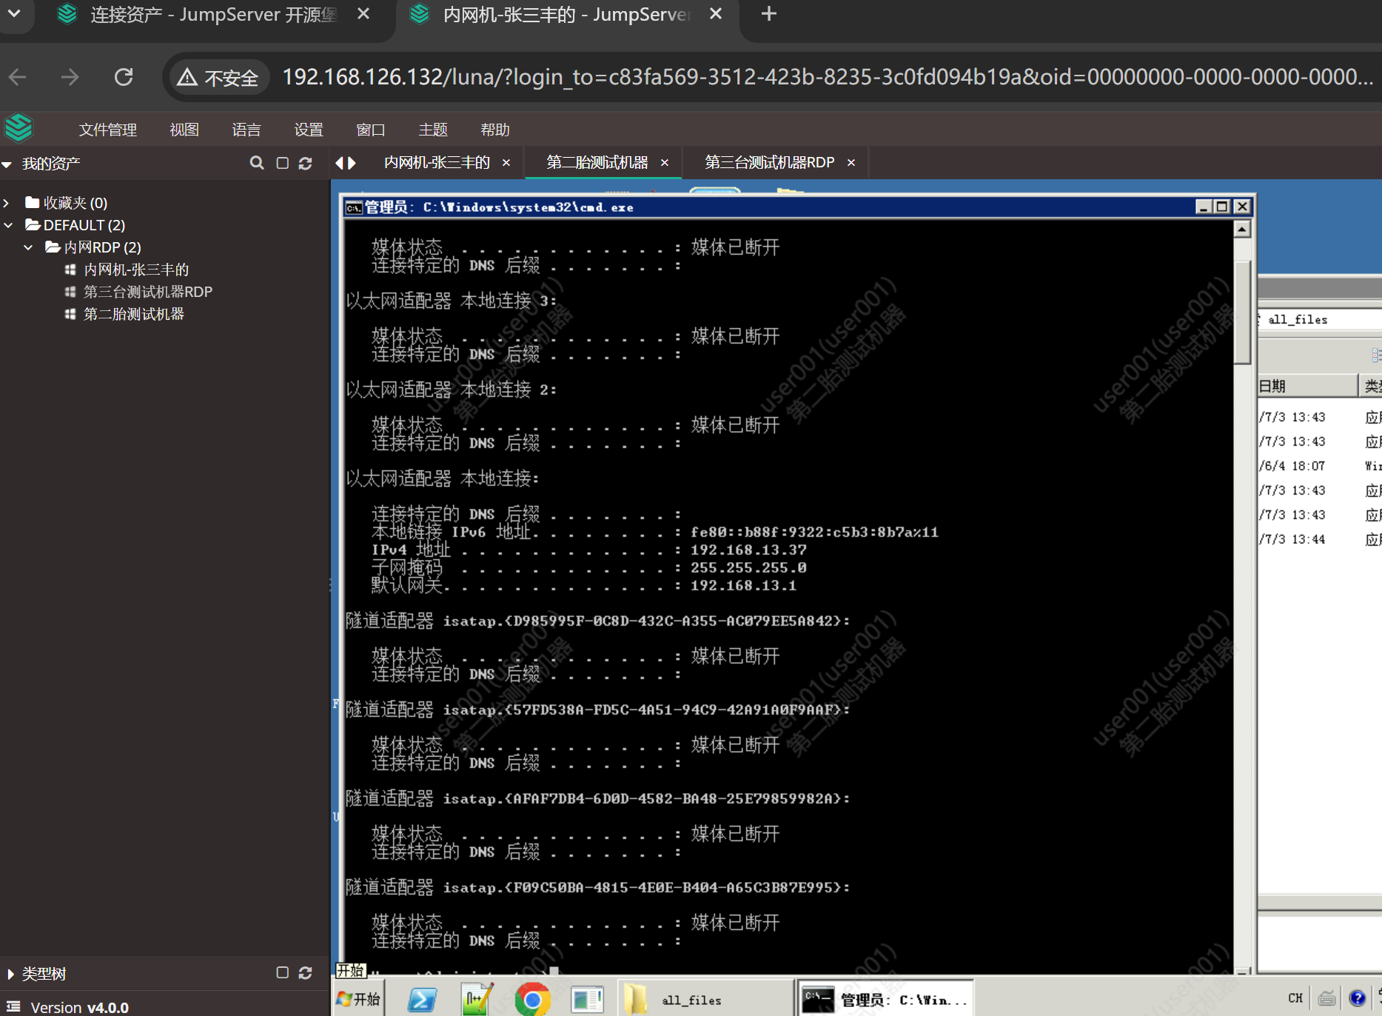Click the refresh icon in My Assets header
This screenshot has height=1016, width=1382.
pos(305,163)
